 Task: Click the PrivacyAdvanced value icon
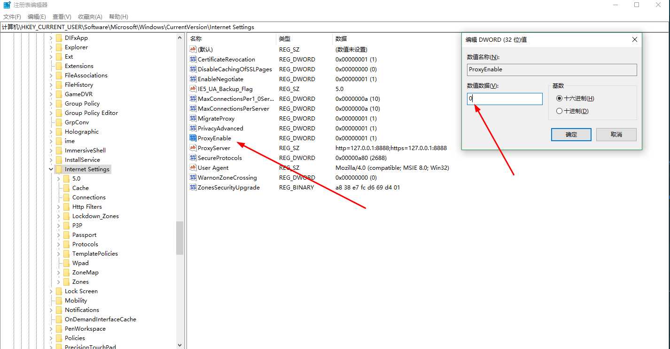(193, 128)
